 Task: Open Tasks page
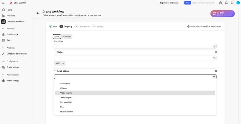pos(9,40)
